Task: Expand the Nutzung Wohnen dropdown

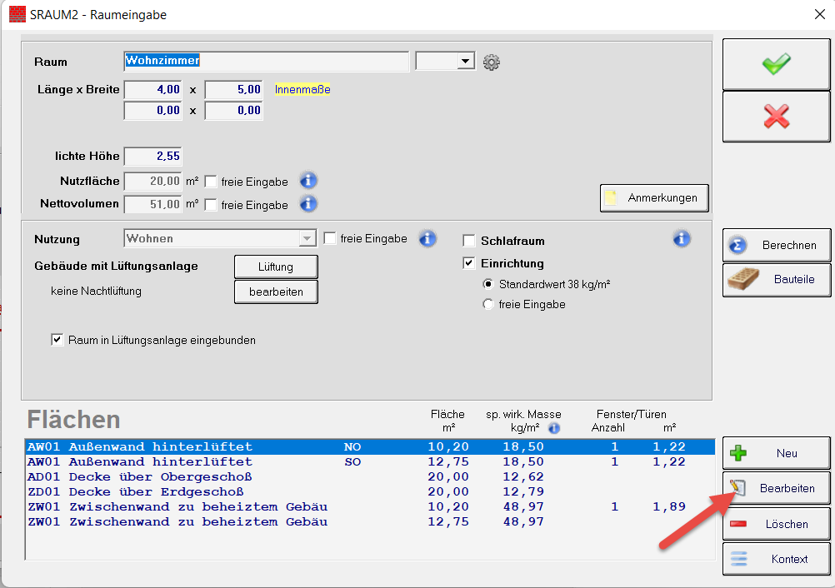Action: pyautogui.click(x=307, y=238)
